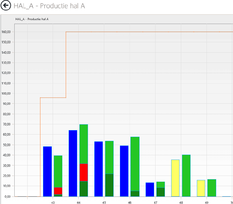Select the short blue bar at week 47

click(150, 189)
